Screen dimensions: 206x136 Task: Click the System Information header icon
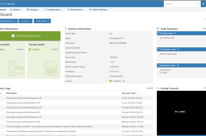(65, 29)
